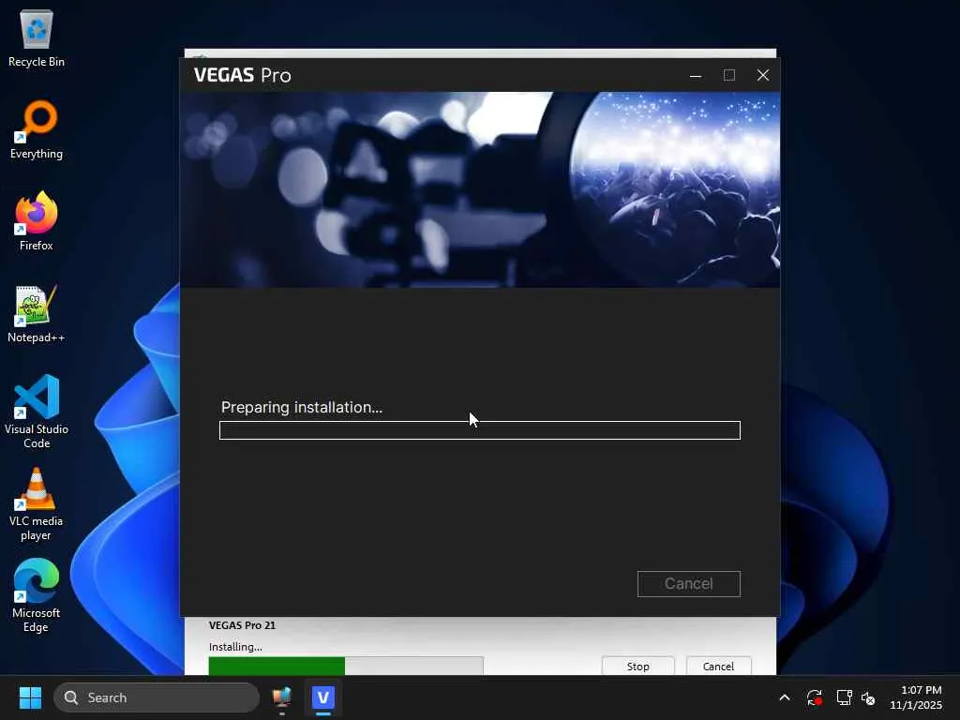Select the Visual Studio Code desktop shortcut

37,412
